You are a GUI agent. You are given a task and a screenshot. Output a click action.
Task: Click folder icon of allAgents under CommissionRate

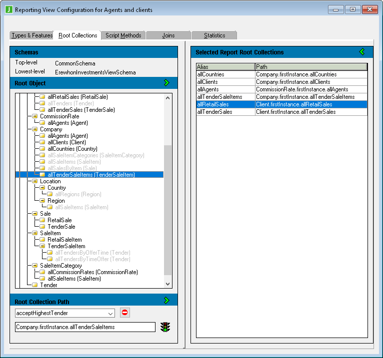tap(42, 123)
